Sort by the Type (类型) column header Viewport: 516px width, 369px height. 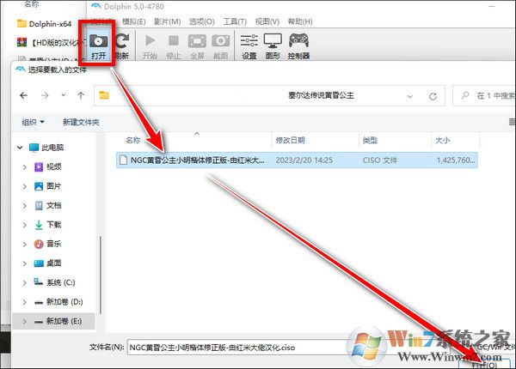coord(370,141)
